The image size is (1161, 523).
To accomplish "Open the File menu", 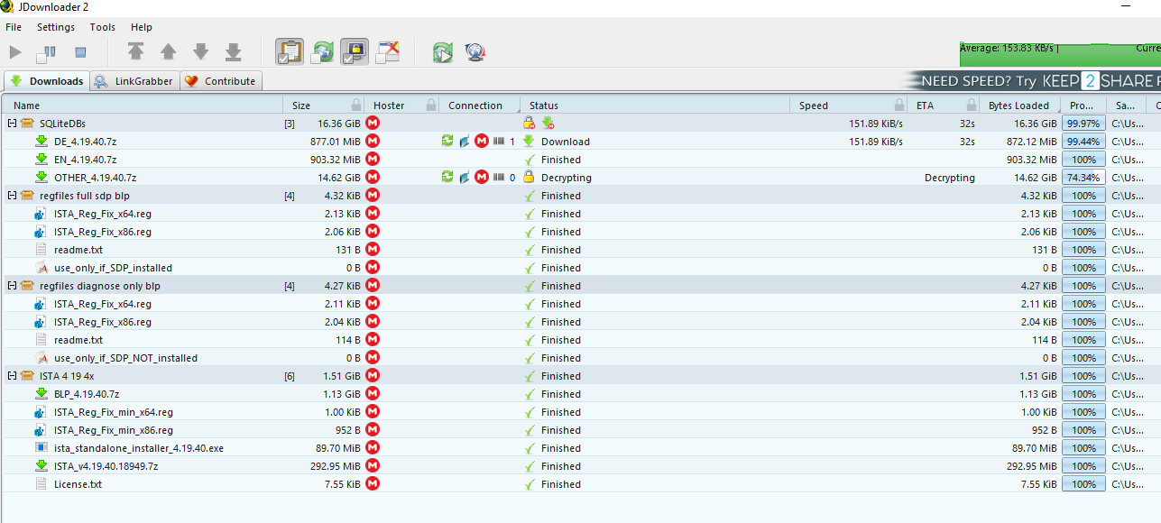I will [14, 27].
